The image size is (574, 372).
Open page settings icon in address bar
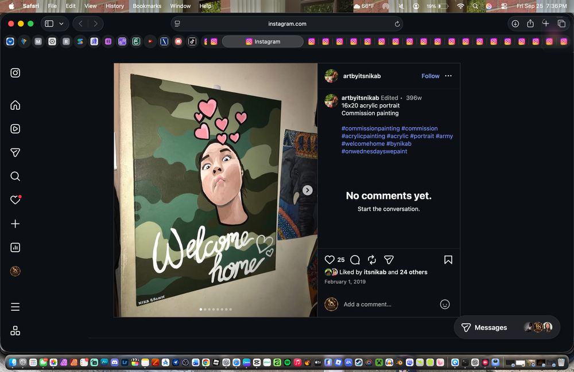(x=177, y=24)
